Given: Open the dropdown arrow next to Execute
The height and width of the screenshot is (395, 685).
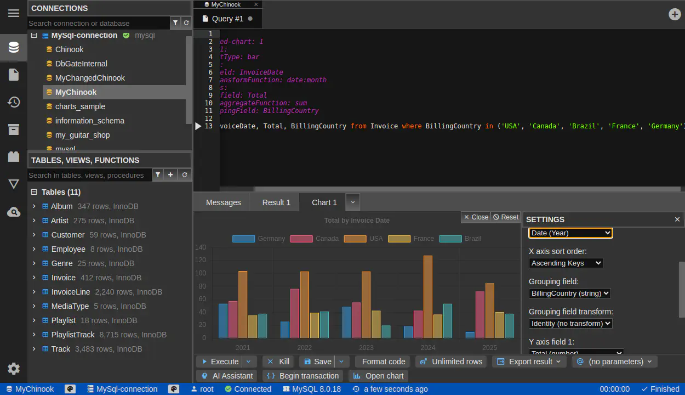Looking at the screenshot, I should tap(249, 362).
